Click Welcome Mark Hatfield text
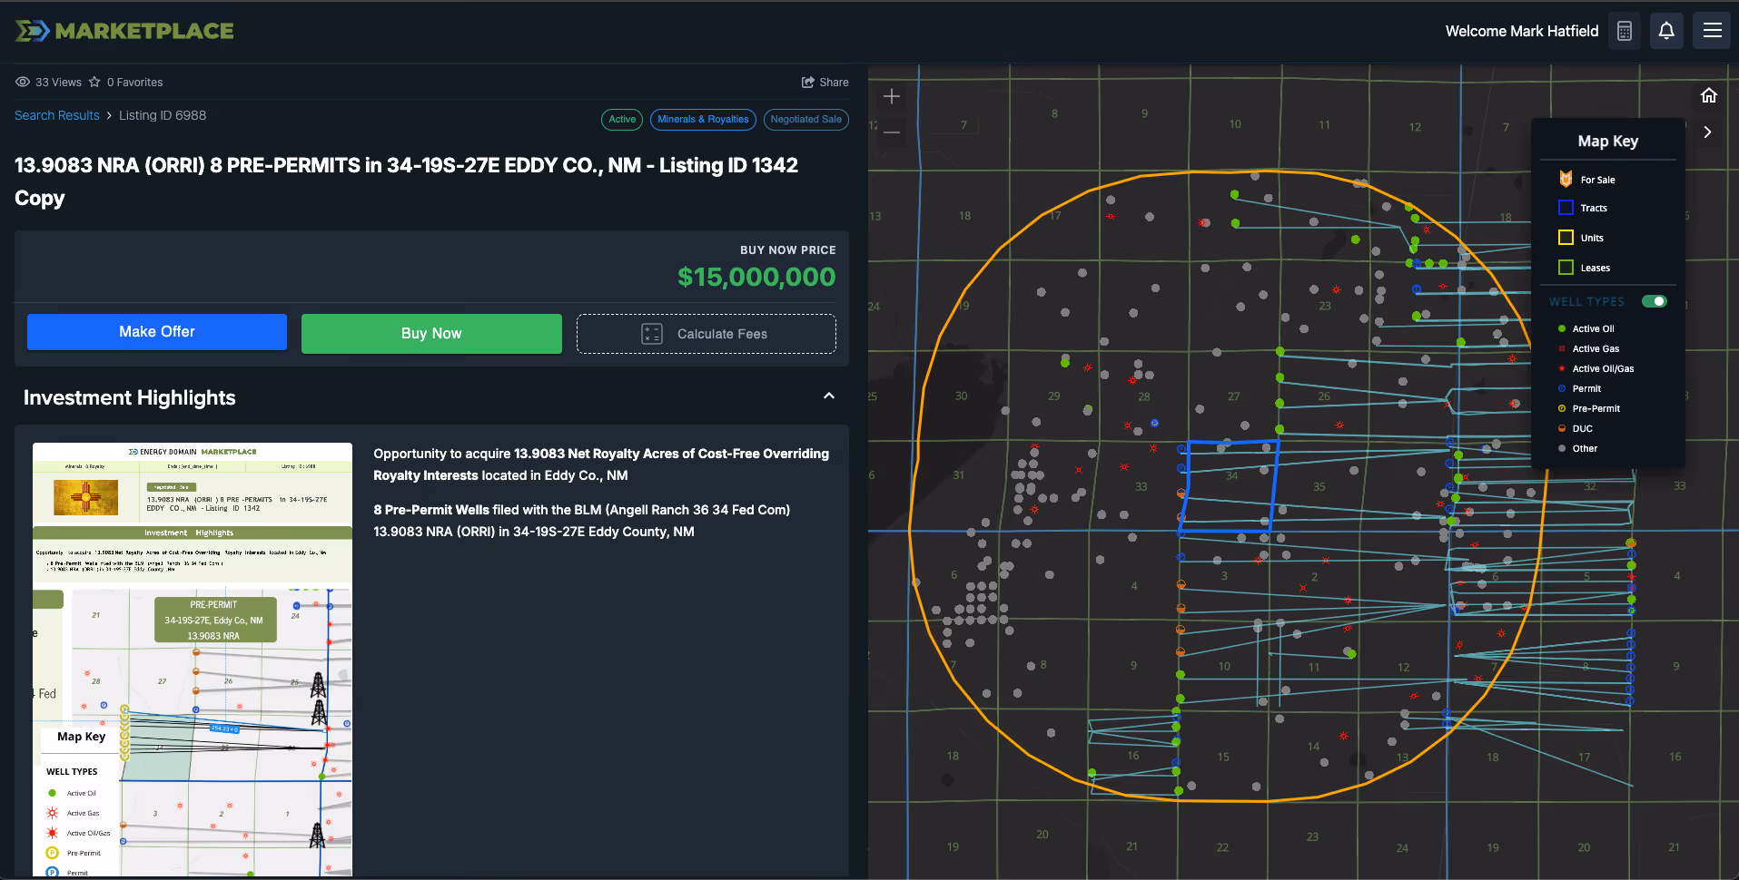 [x=1522, y=31]
